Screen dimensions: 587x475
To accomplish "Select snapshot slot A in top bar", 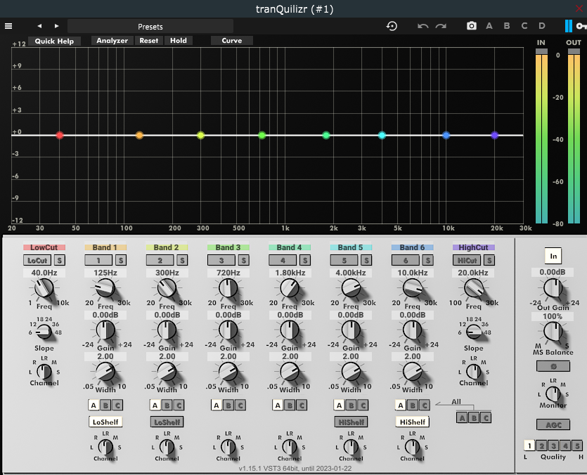I will coord(489,26).
